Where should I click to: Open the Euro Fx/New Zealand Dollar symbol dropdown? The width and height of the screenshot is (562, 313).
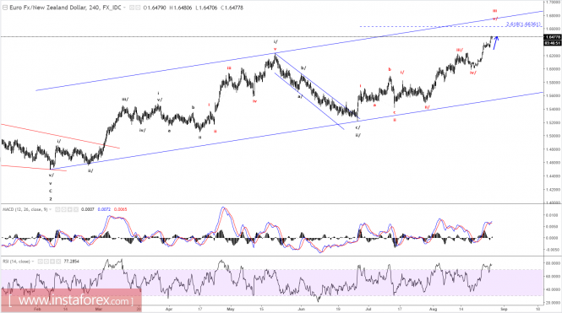coord(124,8)
